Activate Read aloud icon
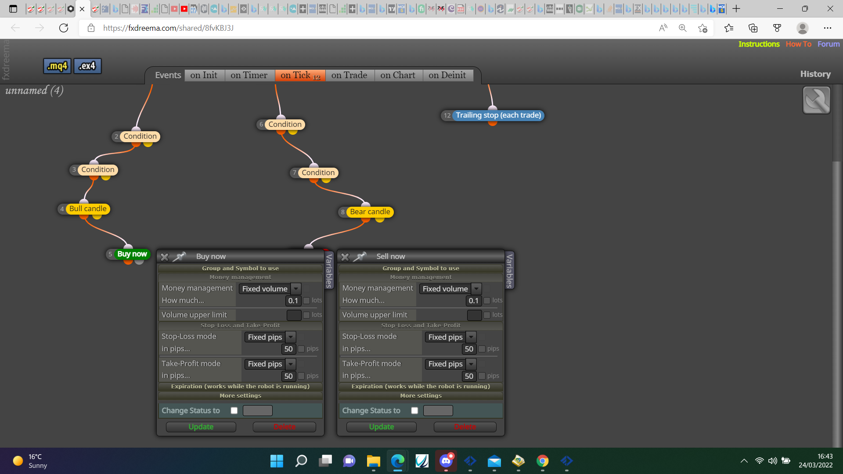This screenshot has width=843, height=474. [x=663, y=28]
